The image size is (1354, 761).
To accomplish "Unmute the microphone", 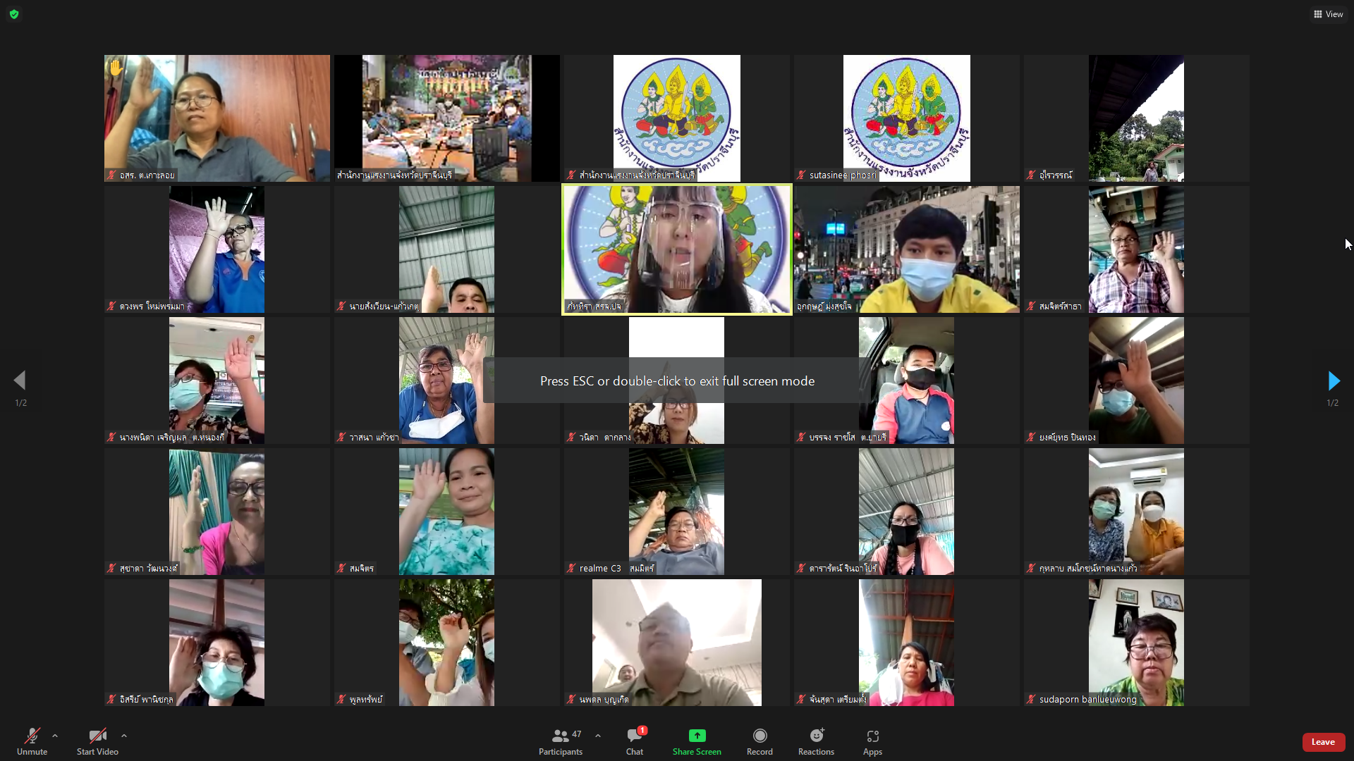I will 32,741.
